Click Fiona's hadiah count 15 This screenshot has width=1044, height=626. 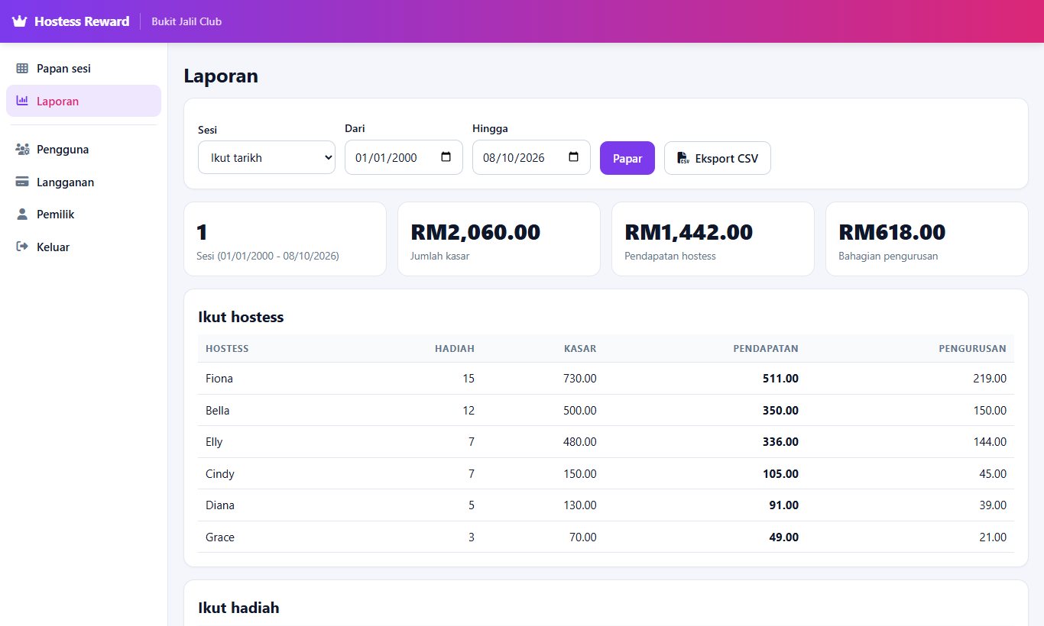tap(469, 379)
